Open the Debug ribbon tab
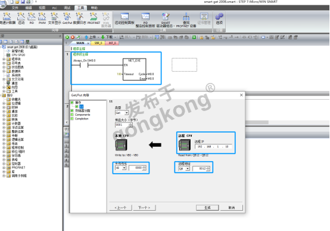The width and height of the screenshot is (330, 231). point(67,8)
